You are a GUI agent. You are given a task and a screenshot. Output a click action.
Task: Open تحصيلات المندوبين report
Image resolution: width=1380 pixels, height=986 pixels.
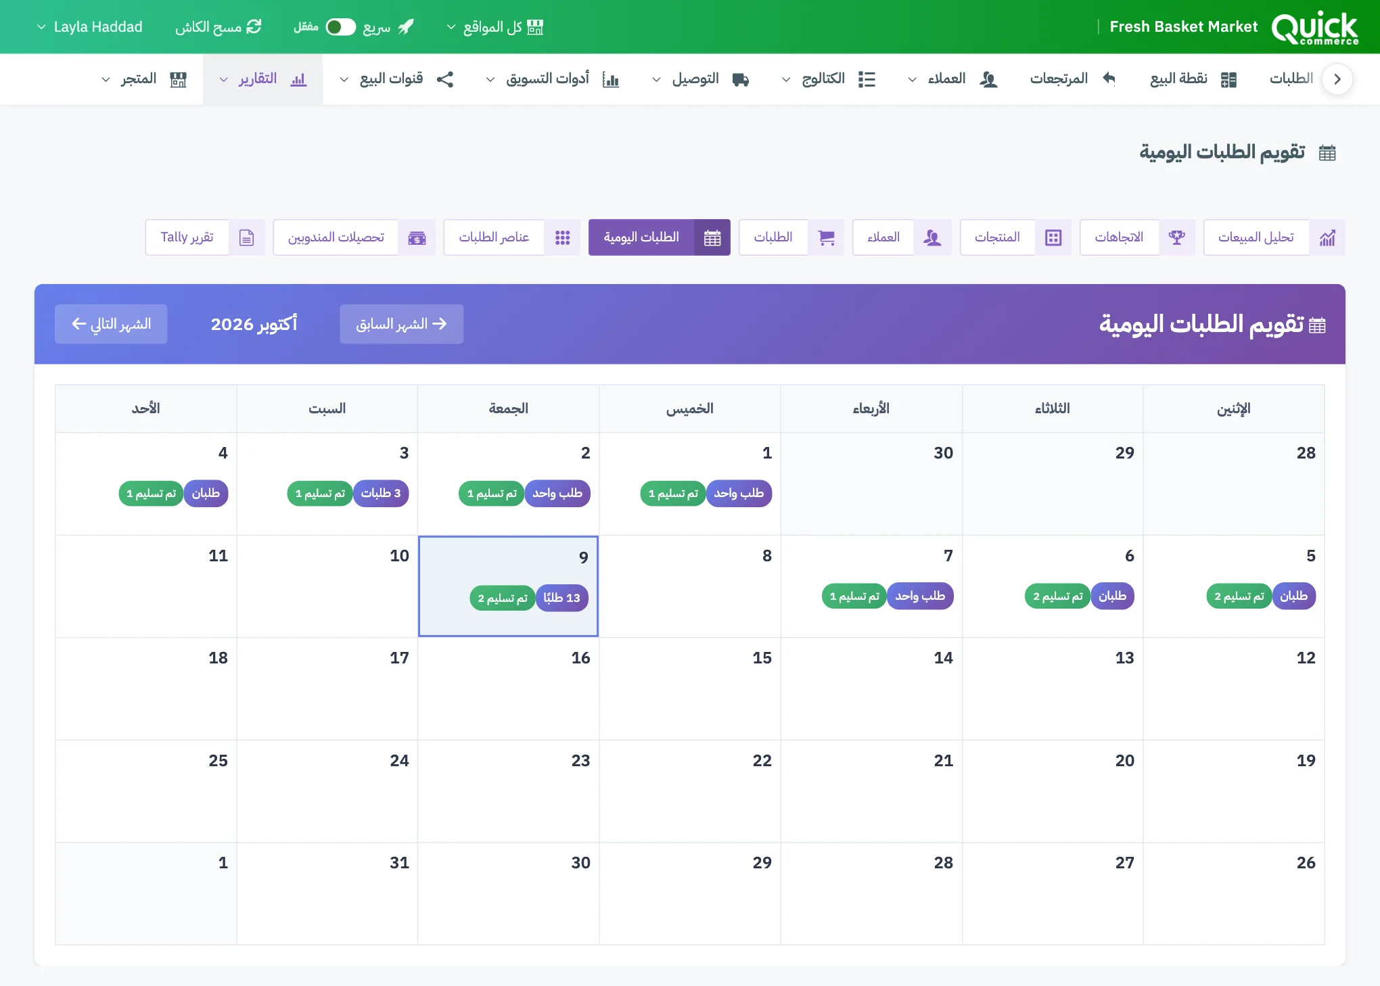click(x=354, y=237)
